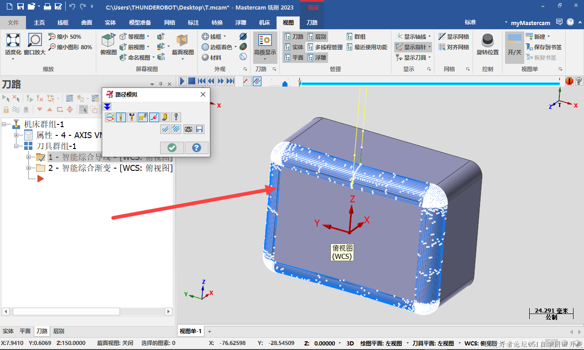Click the help question button in 路径模拟
The width and height of the screenshot is (584, 350).
[197, 148]
